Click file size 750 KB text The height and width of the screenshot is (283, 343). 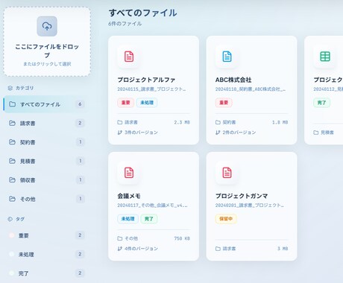tap(182, 238)
